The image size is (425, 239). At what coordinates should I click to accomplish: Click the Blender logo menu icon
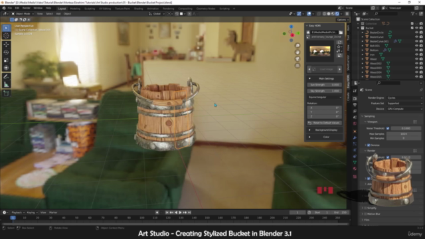click(4, 8)
